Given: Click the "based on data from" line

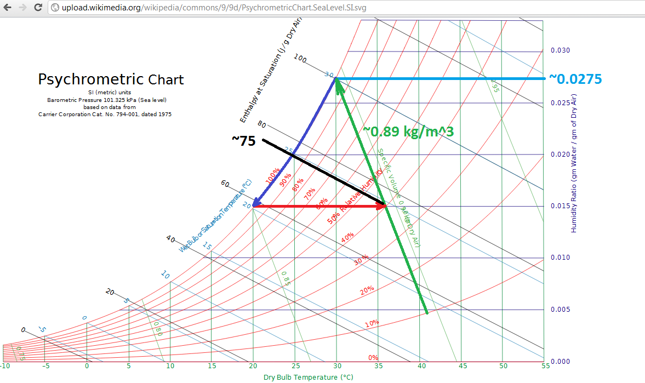Looking at the screenshot, I should click(110, 107).
